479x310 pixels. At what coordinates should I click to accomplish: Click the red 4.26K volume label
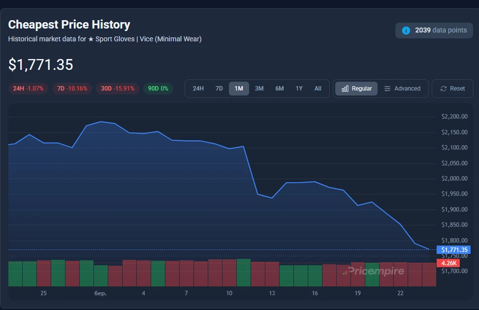[x=448, y=263]
